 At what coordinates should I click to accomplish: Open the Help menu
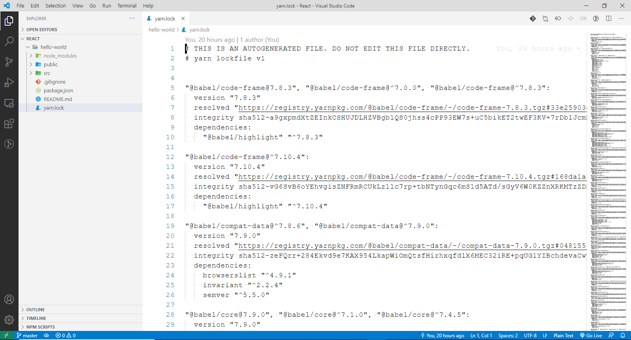coord(148,6)
